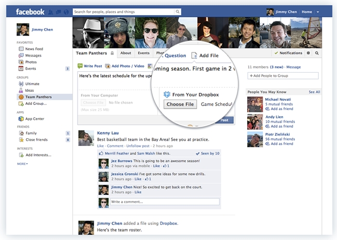Image resolution: width=337 pixels, height=240 pixels.
Task: Click Choose File under From Your Dropbox
Action: [180, 104]
